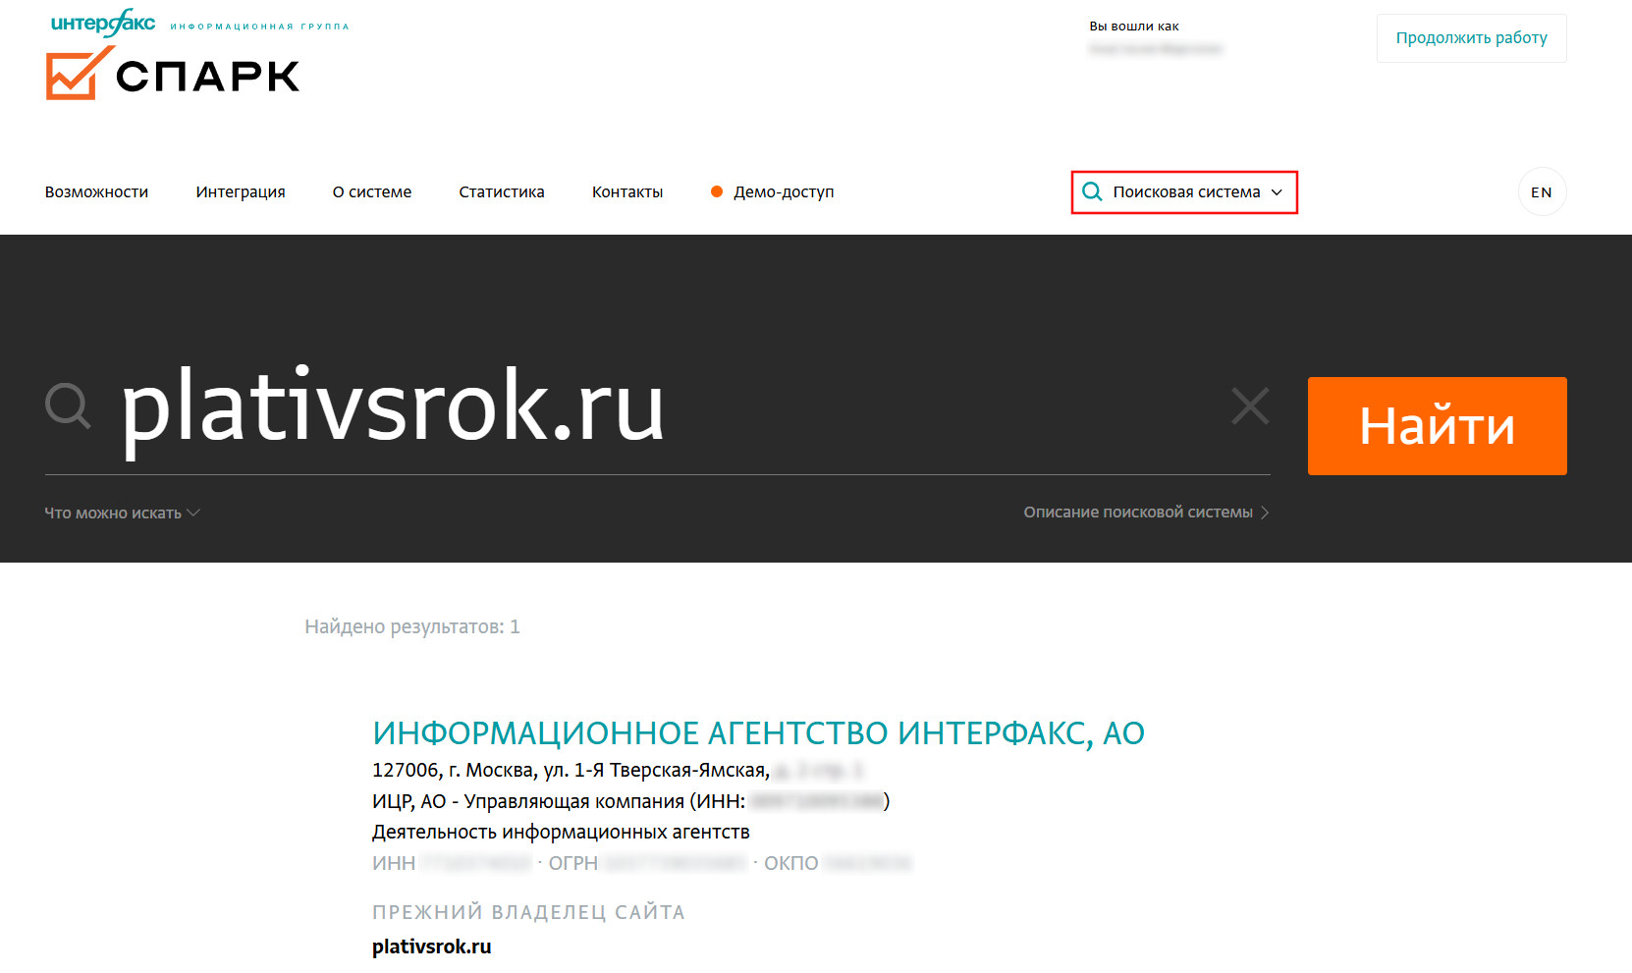Select the Демо-доступ menu item

click(x=783, y=192)
